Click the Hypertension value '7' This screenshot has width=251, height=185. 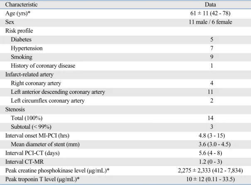coord(212,48)
